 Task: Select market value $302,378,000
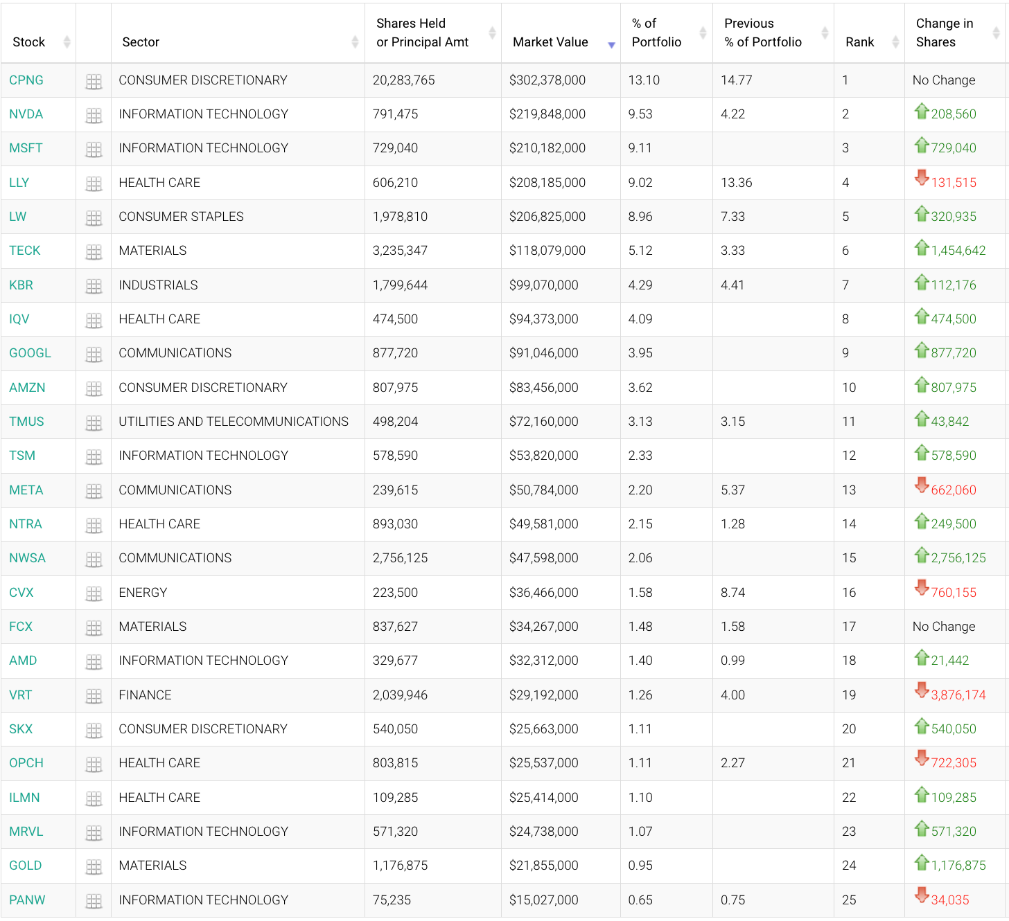(547, 80)
